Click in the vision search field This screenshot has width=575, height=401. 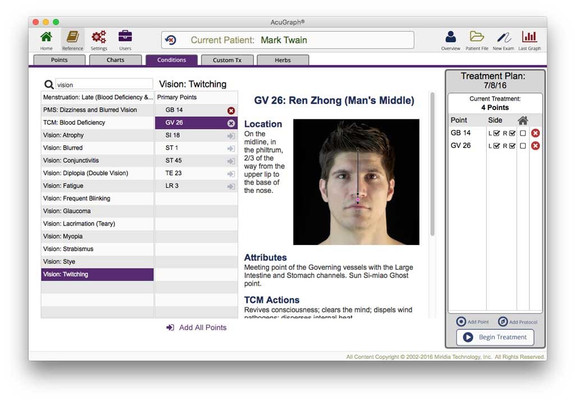(x=104, y=85)
